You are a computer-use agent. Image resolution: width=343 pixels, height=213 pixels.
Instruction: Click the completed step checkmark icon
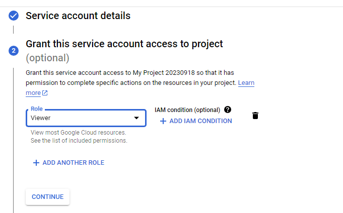(14, 16)
